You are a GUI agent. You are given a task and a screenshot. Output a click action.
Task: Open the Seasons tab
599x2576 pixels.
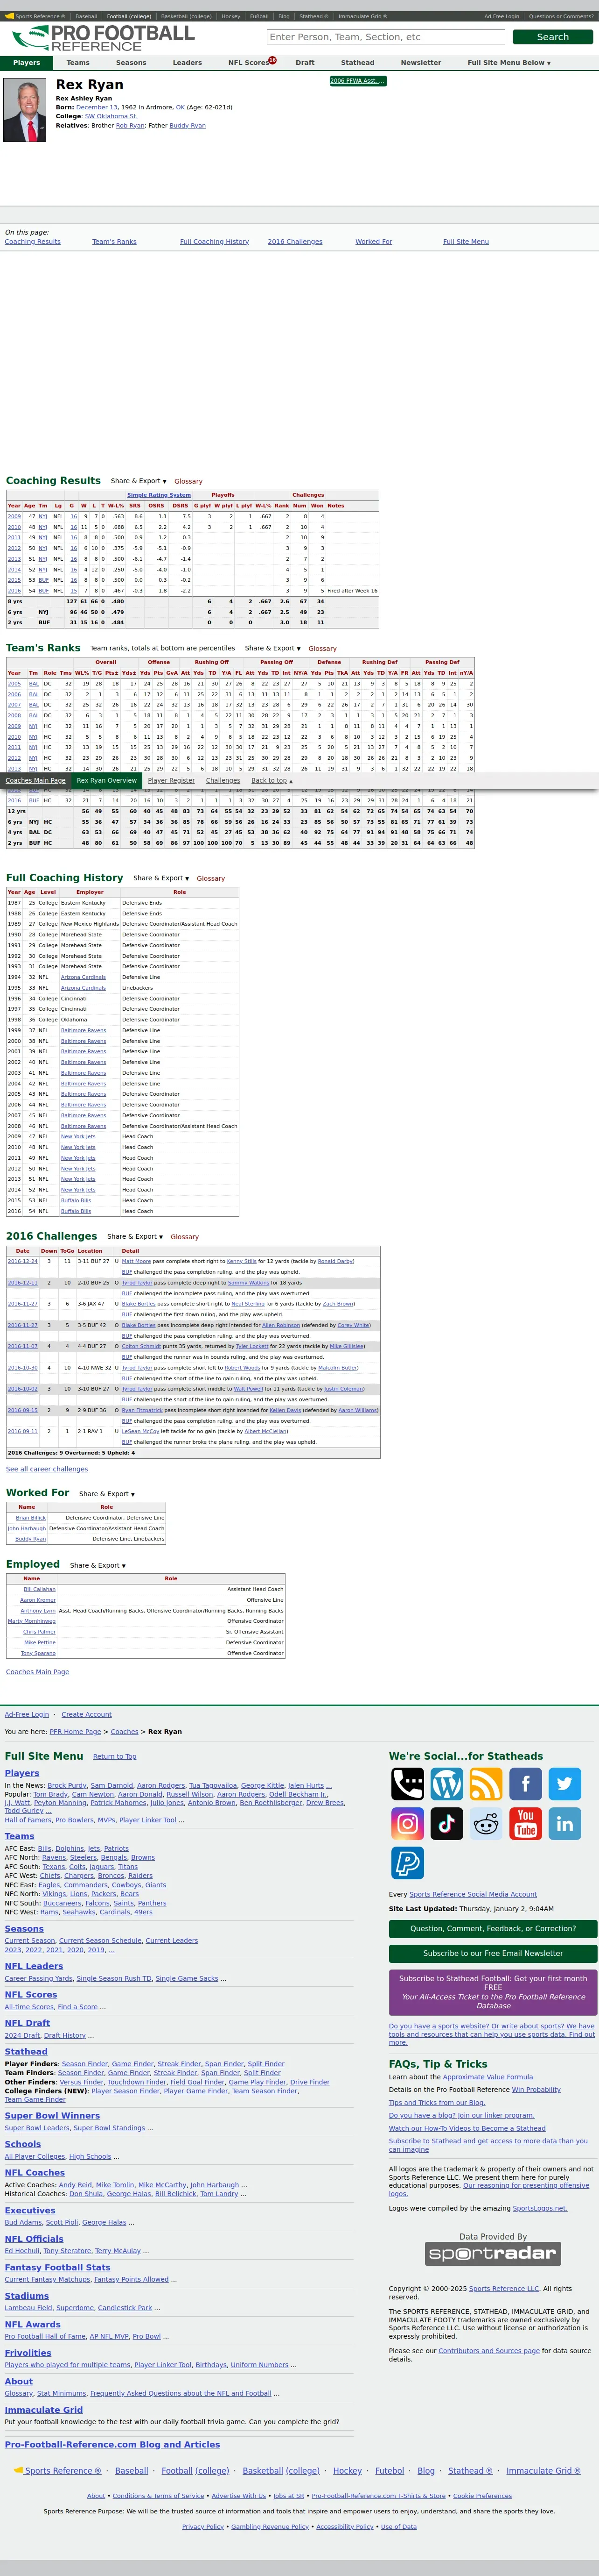pos(131,62)
